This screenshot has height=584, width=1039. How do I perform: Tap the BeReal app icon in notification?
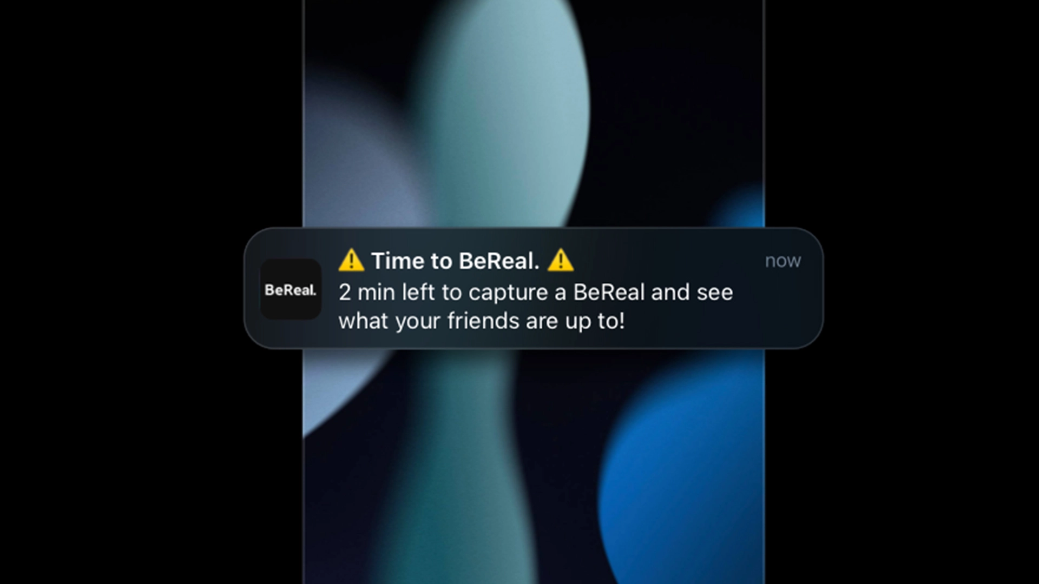click(x=291, y=289)
